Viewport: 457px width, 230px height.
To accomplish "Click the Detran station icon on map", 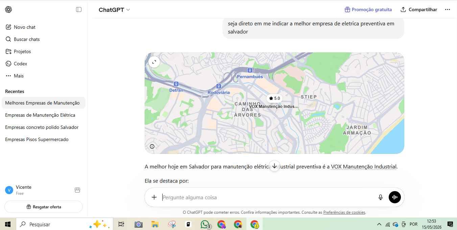I will tap(176, 84).
